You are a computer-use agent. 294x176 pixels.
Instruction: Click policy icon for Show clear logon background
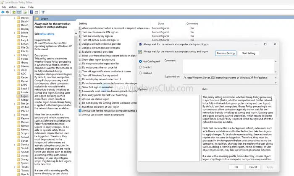(x=80, y=59)
